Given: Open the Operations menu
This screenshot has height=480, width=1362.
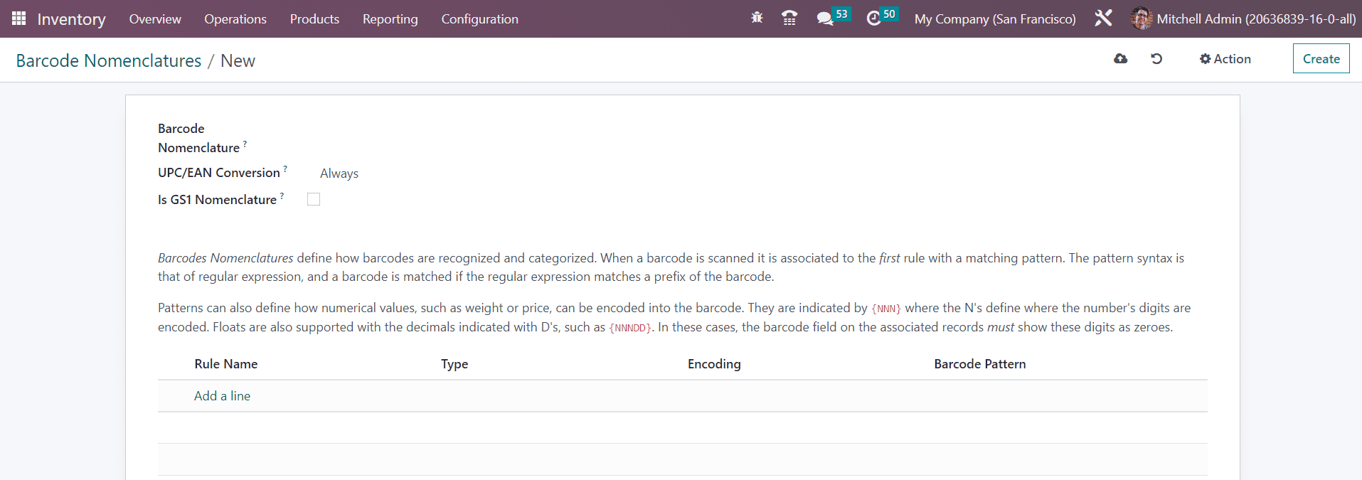Looking at the screenshot, I should click(x=235, y=19).
